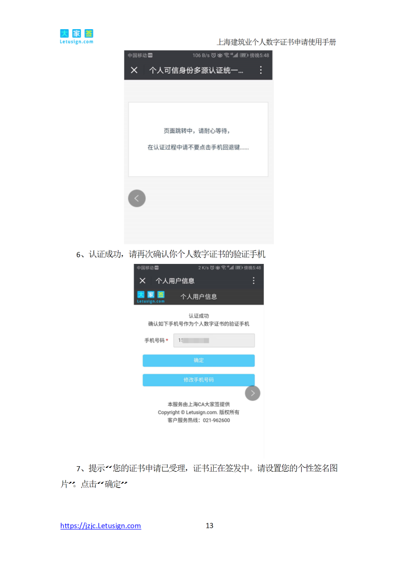
Task: Click the 大家签 logo in the dark app header
Action: [151, 297]
